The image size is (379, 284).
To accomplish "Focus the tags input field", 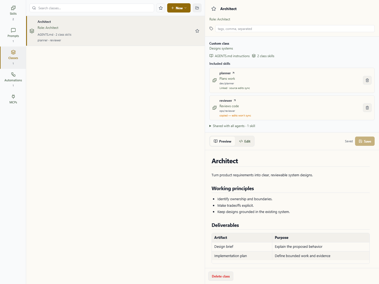I will pos(295,29).
